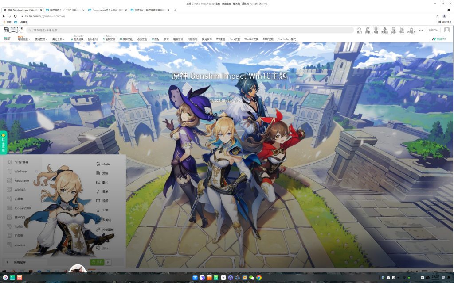Open the green music app in the dock

point(216,278)
